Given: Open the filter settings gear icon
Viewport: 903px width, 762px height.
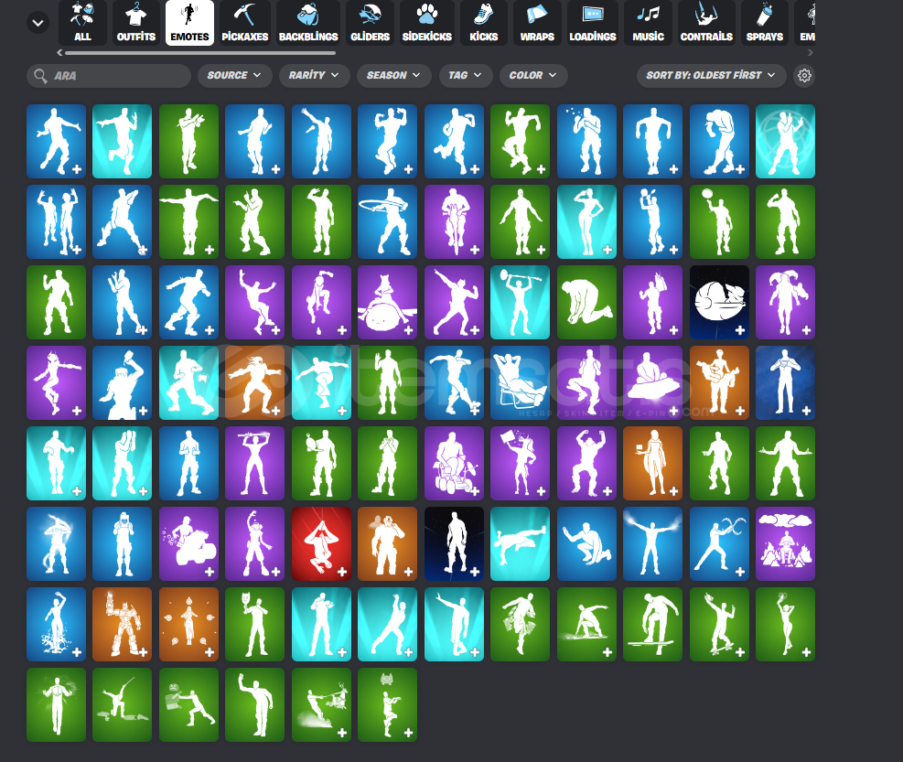Looking at the screenshot, I should (x=804, y=76).
